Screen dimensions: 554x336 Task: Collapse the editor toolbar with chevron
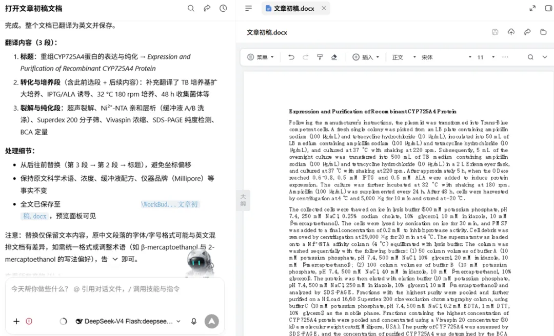[545, 57]
